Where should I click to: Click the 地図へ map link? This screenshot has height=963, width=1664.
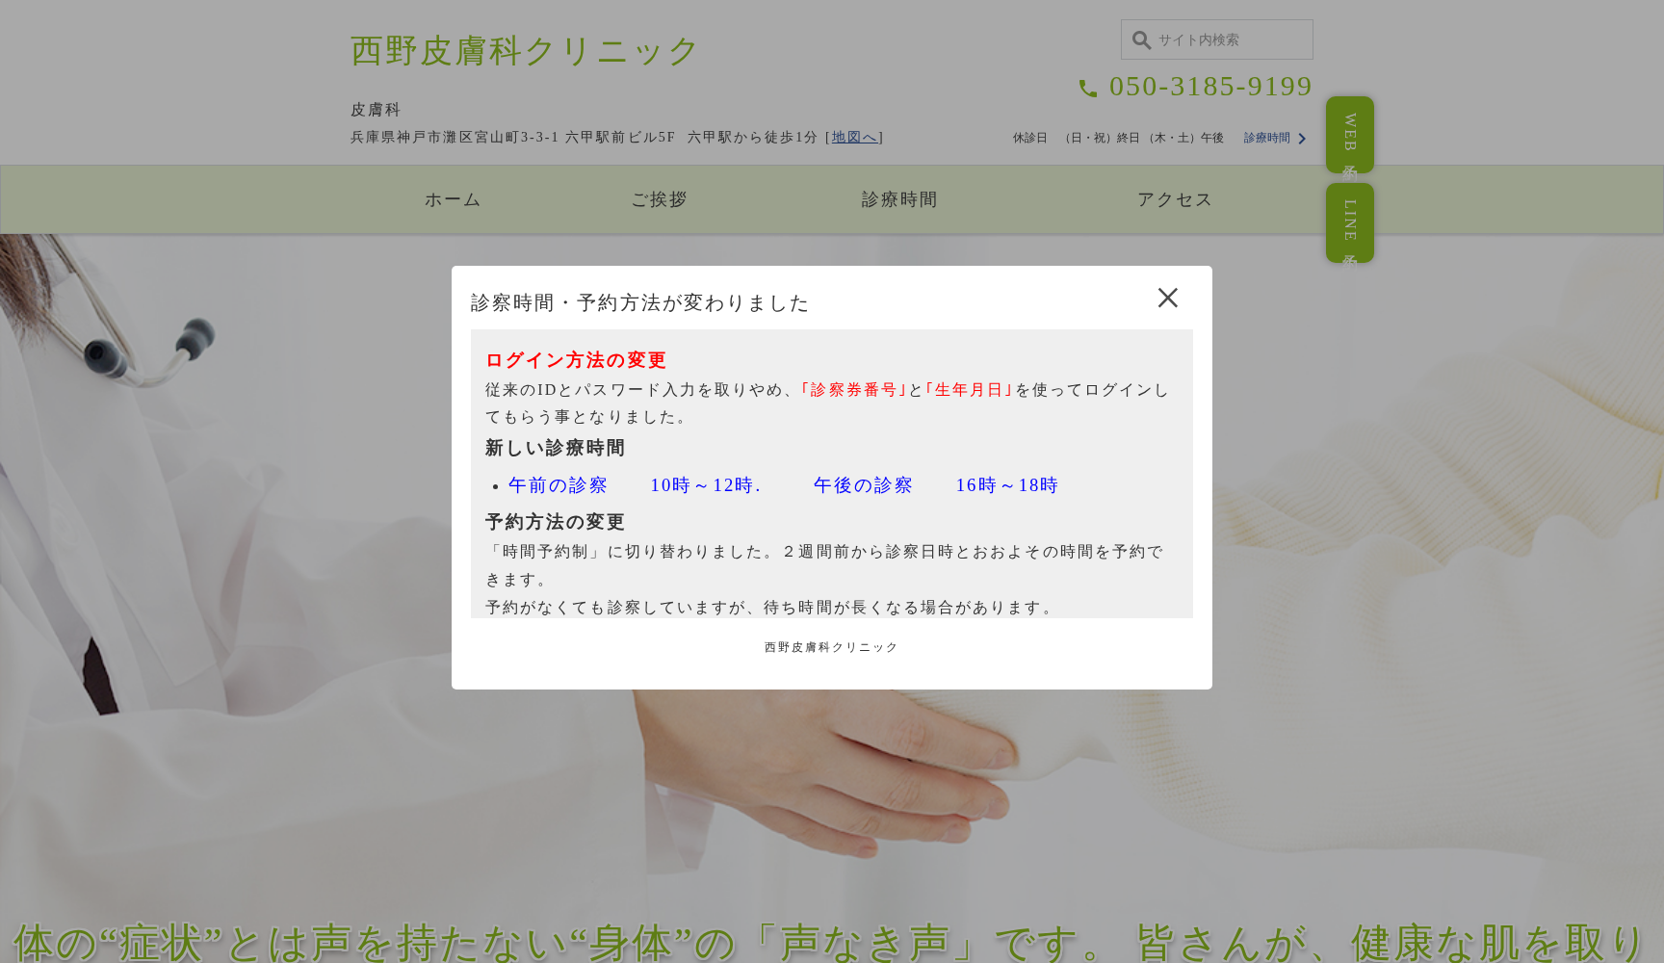[853, 137]
